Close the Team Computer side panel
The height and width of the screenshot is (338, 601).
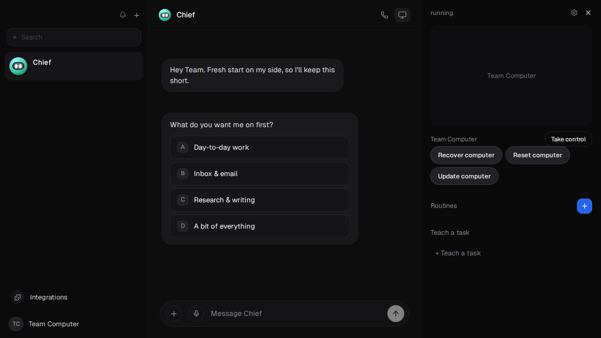point(588,13)
